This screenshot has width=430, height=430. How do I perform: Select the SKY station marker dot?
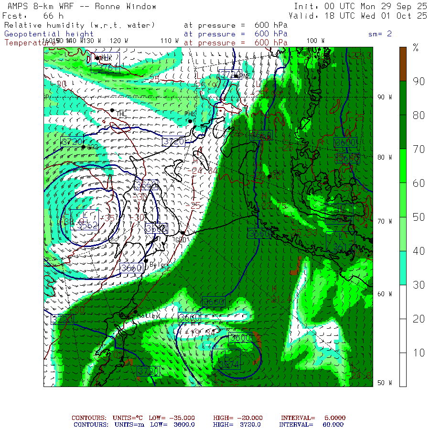pyautogui.click(x=269, y=176)
